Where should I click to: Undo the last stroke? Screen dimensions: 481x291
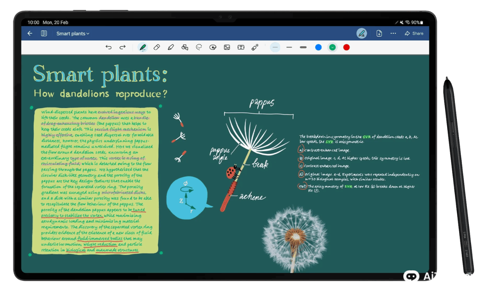coord(109,47)
